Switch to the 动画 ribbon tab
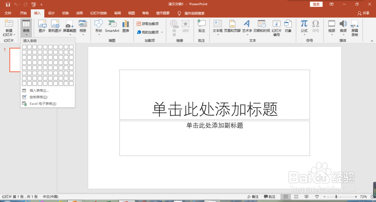 tap(79, 13)
